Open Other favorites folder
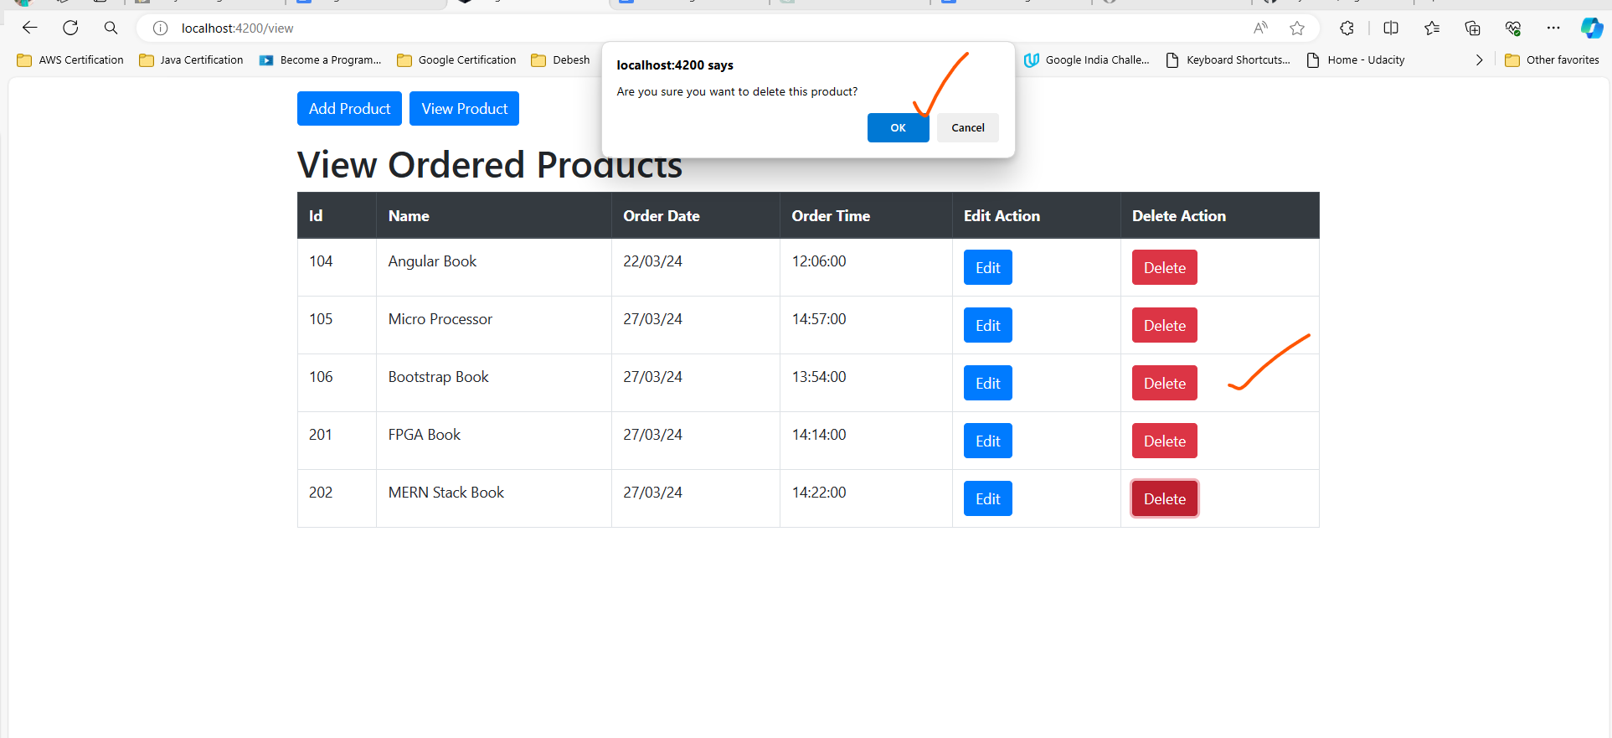The image size is (1612, 738). tap(1552, 60)
